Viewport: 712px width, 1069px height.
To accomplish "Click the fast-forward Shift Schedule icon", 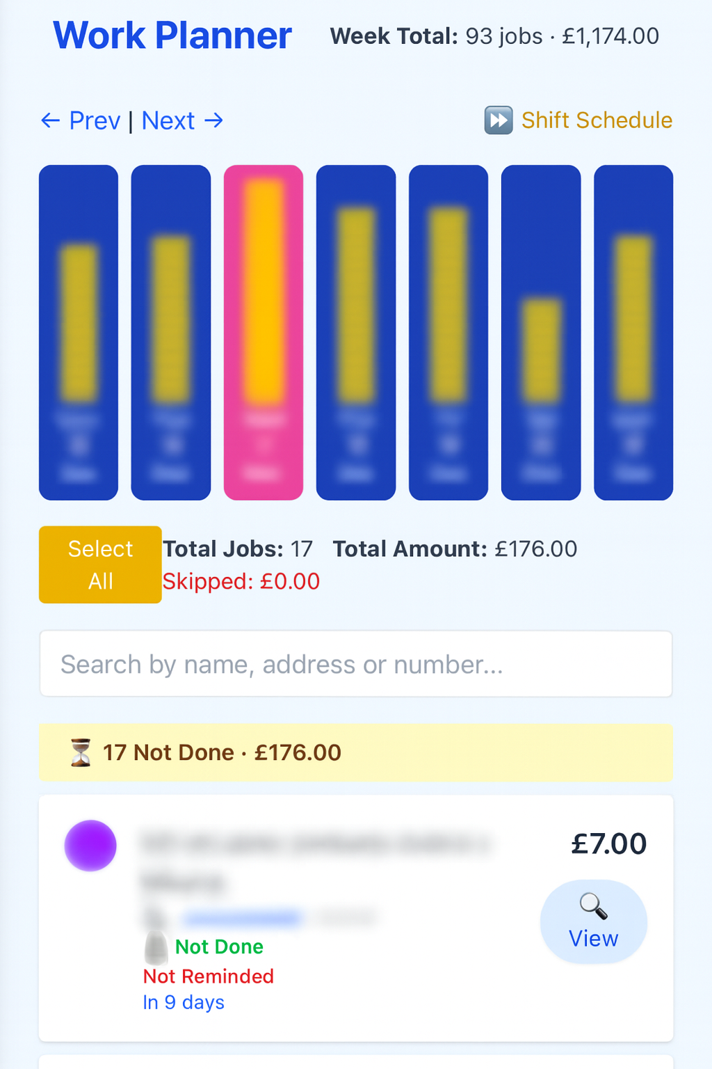I will pyautogui.click(x=499, y=120).
